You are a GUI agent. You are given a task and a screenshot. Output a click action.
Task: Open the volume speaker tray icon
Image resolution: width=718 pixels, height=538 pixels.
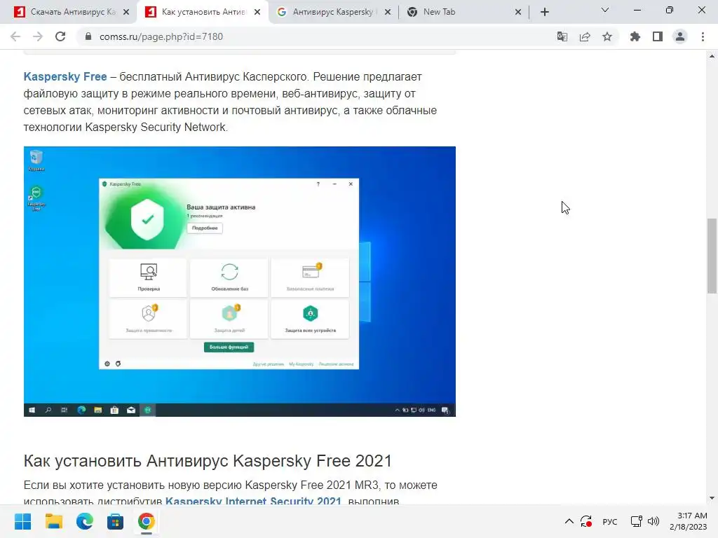pyautogui.click(x=653, y=521)
